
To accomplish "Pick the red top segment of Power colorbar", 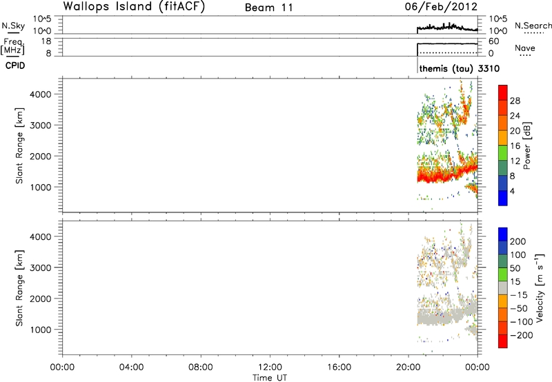I will click(x=503, y=93).
